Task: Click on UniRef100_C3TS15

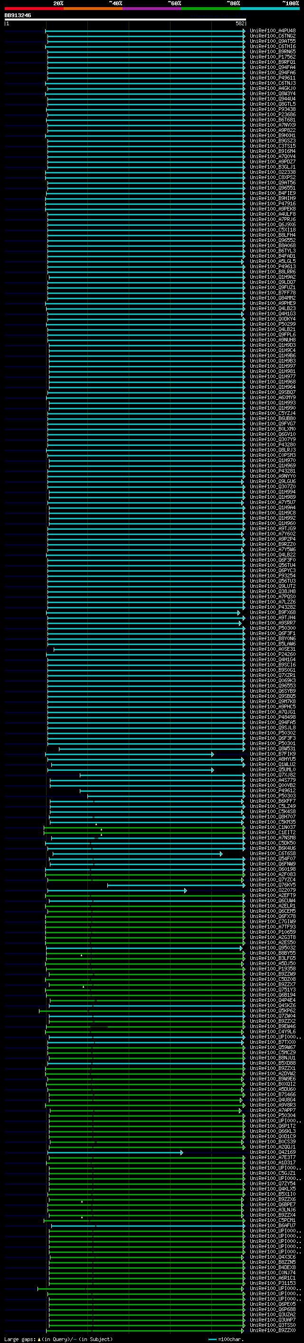Action: coord(273,146)
